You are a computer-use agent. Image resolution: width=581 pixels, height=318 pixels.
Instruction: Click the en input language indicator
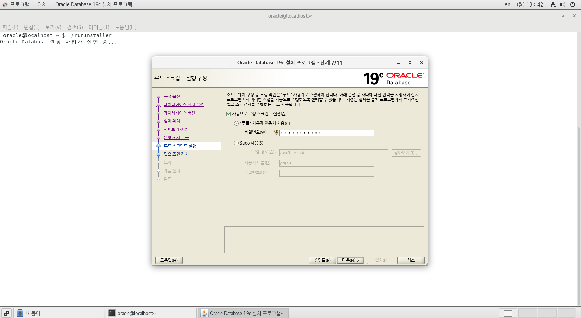pos(507,4)
